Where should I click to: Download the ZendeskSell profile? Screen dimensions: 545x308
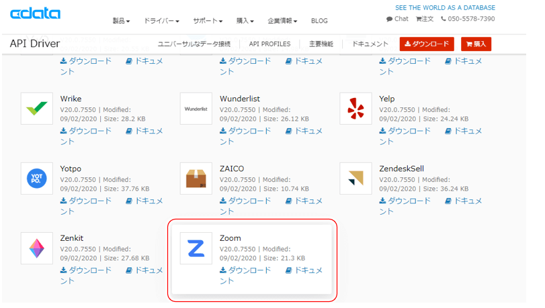pyautogui.click(x=405, y=201)
